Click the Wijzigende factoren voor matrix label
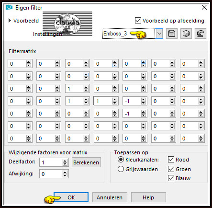The width and height of the screenshot is (212, 208). click(x=48, y=152)
